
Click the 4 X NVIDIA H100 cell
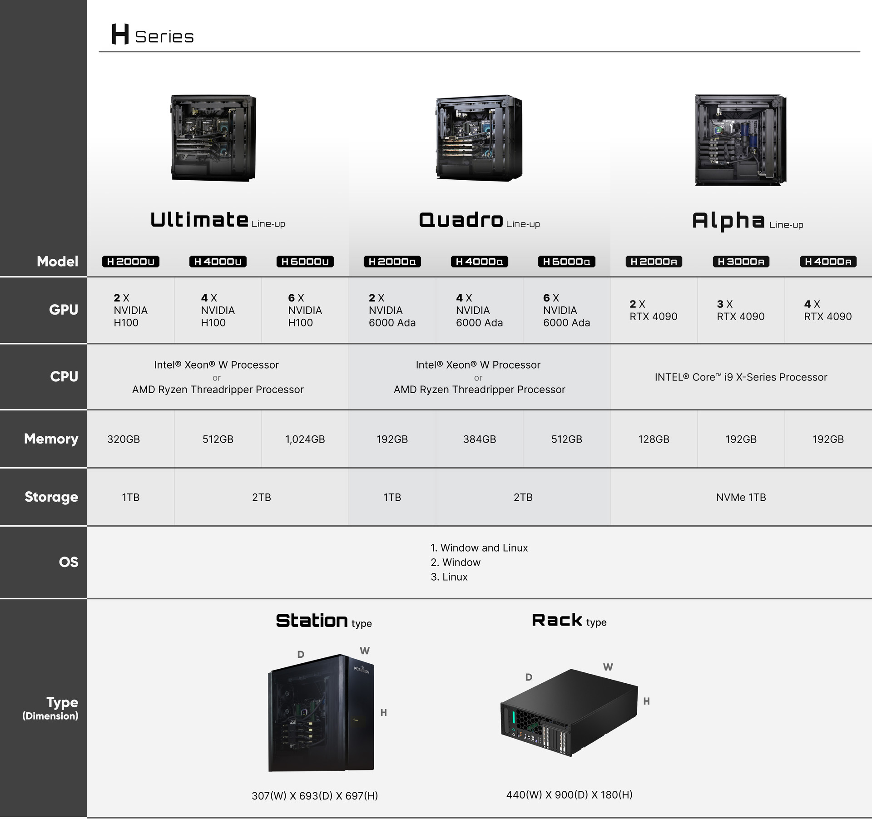218,310
